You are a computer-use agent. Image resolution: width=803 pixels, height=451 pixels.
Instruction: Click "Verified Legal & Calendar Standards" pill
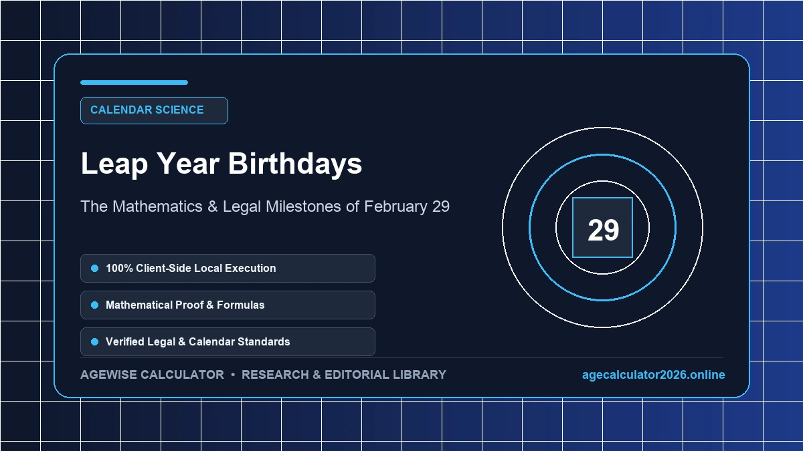[228, 341]
